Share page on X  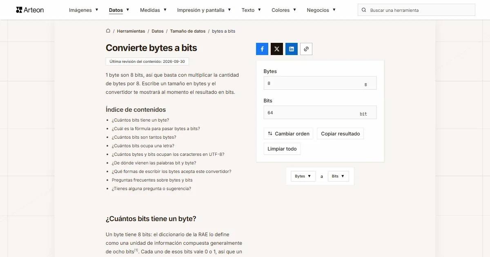[x=277, y=49]
